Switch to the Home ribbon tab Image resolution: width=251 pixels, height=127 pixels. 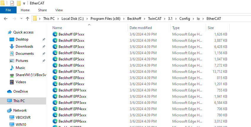[25, 10]
